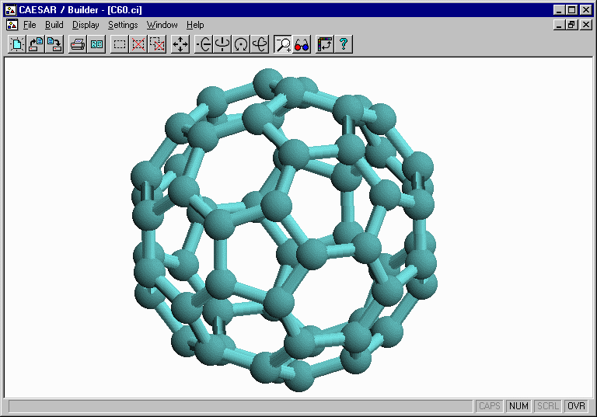Open the Display menu
Image resolution: width=597 pixels, height=417 pixels.
point(86,25)
